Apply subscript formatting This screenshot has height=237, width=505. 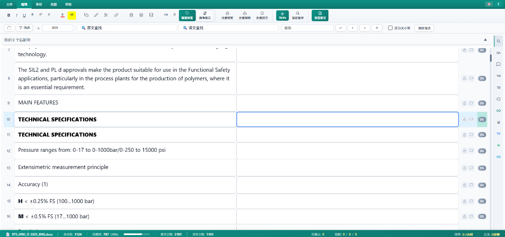(x=49, y=15)
